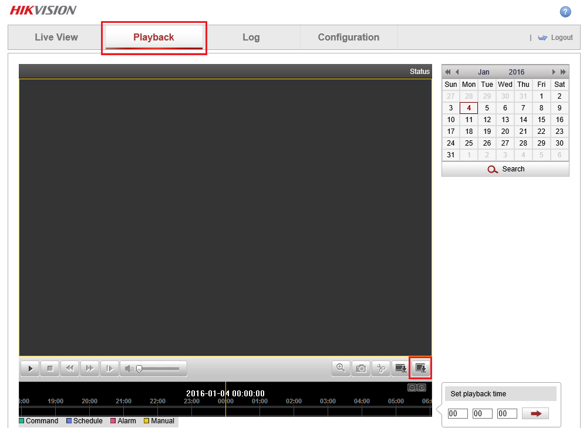Step forward one frame

click(x=110, y=369)
